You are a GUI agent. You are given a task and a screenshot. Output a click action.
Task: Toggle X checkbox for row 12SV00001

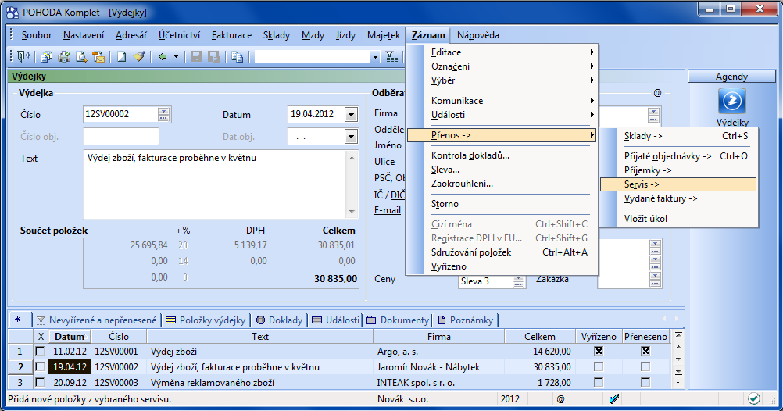click(x=40, y=351)
